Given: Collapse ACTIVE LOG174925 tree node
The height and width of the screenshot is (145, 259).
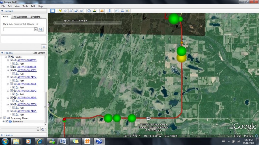Looking at the screenshot, I should point(8,111).
